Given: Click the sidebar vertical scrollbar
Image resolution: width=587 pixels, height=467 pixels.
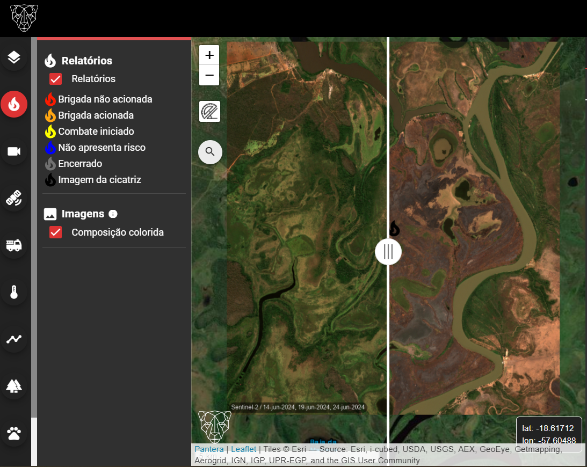Looking at the screenshot, I should [x=34, y=227].
